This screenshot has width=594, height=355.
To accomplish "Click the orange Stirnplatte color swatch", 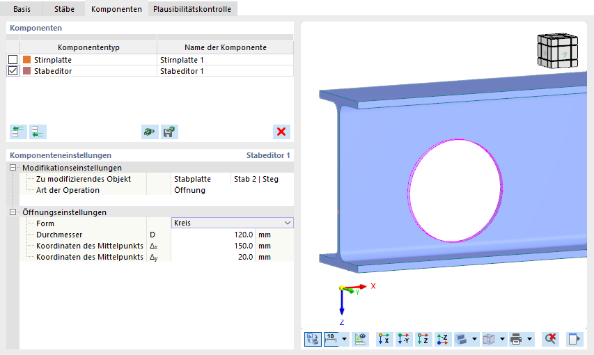I will 27,59.
